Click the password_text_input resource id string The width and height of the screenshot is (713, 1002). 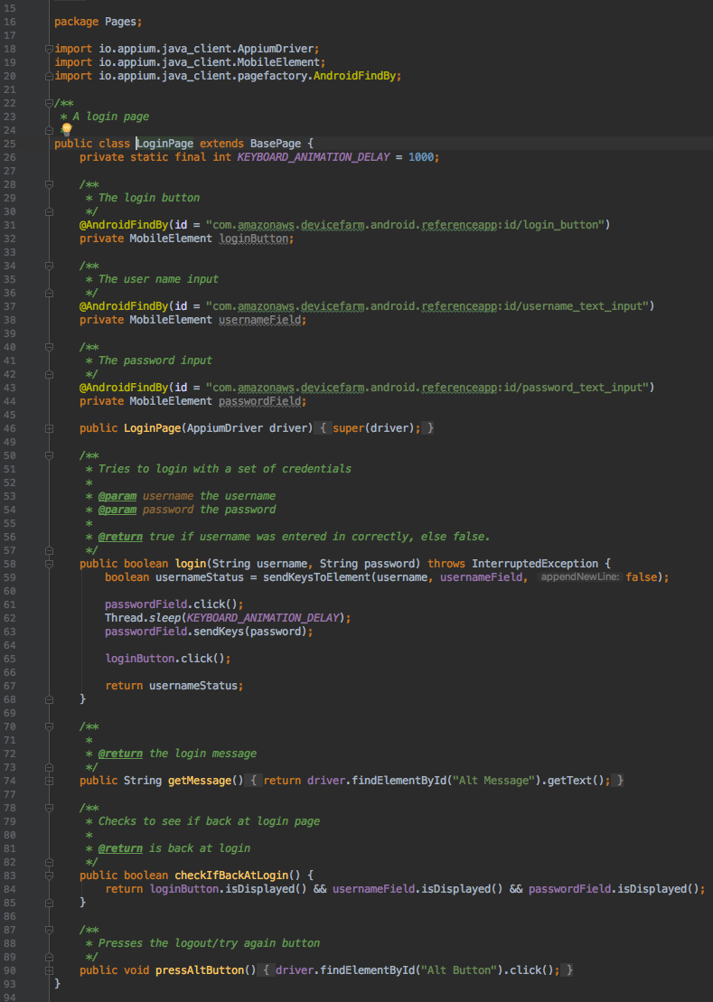427,388
